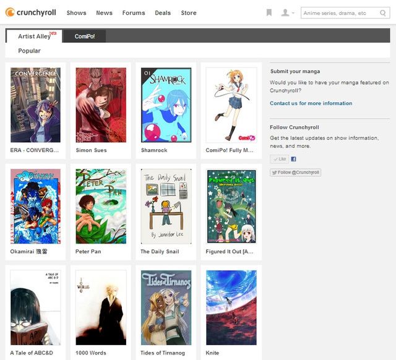Open the ComiPo! Fully M... cover
Screen dimensions: 396x360
click(x=231, y=105)
